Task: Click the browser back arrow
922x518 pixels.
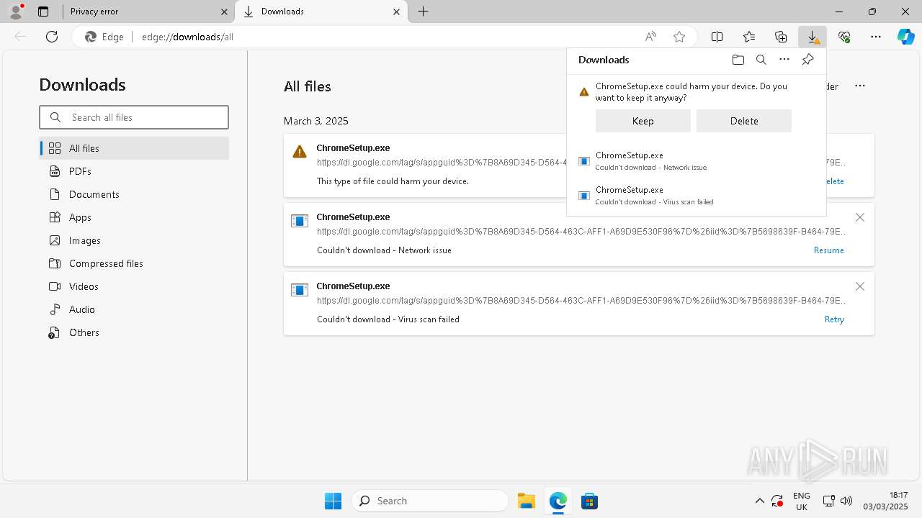Action: click(x=20, y=37)
